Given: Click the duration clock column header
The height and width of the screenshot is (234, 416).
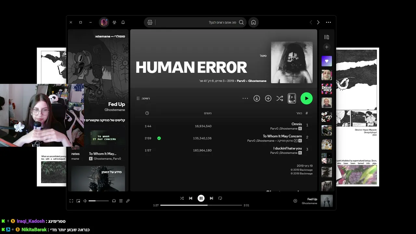Looking at the screenshot, I should [x=147, y=113].
